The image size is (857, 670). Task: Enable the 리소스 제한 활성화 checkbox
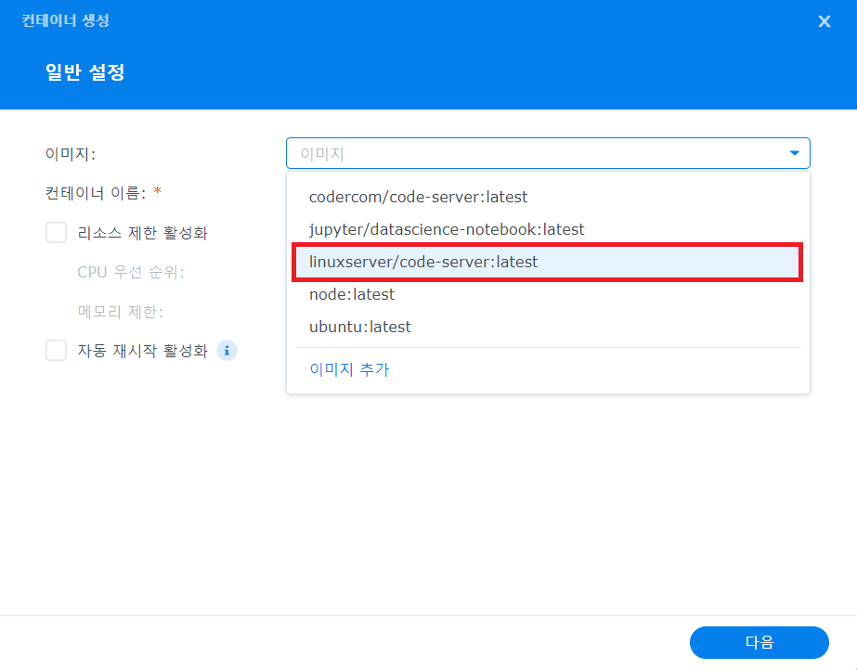tap(57, 233)
